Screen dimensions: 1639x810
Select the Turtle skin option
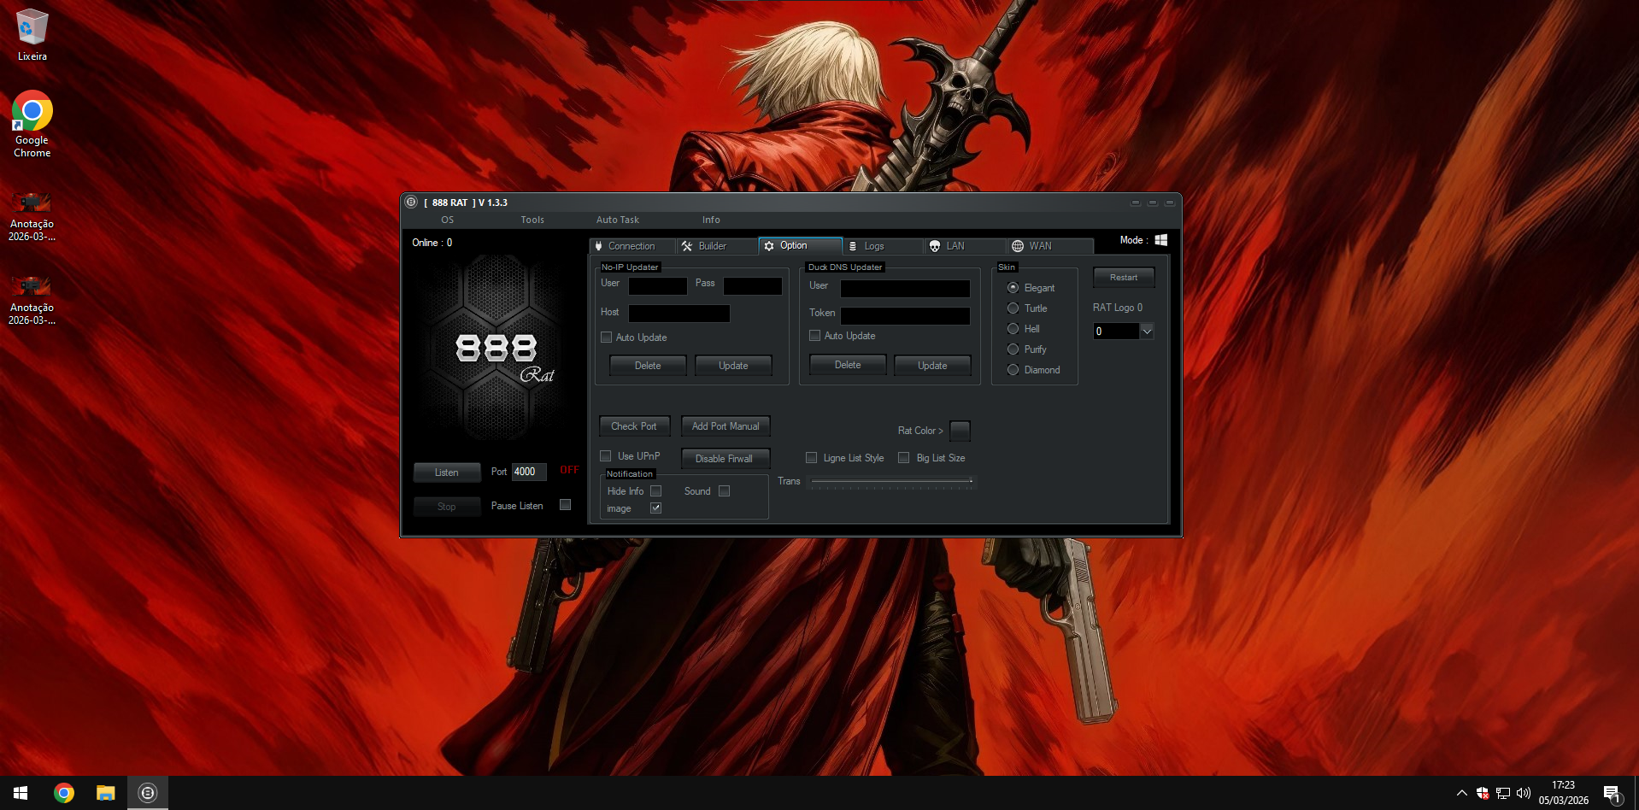1013,308
